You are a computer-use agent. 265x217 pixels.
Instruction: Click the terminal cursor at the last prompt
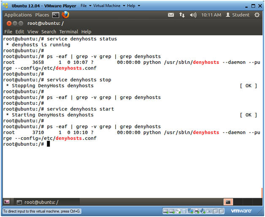(x=49, y=144)
